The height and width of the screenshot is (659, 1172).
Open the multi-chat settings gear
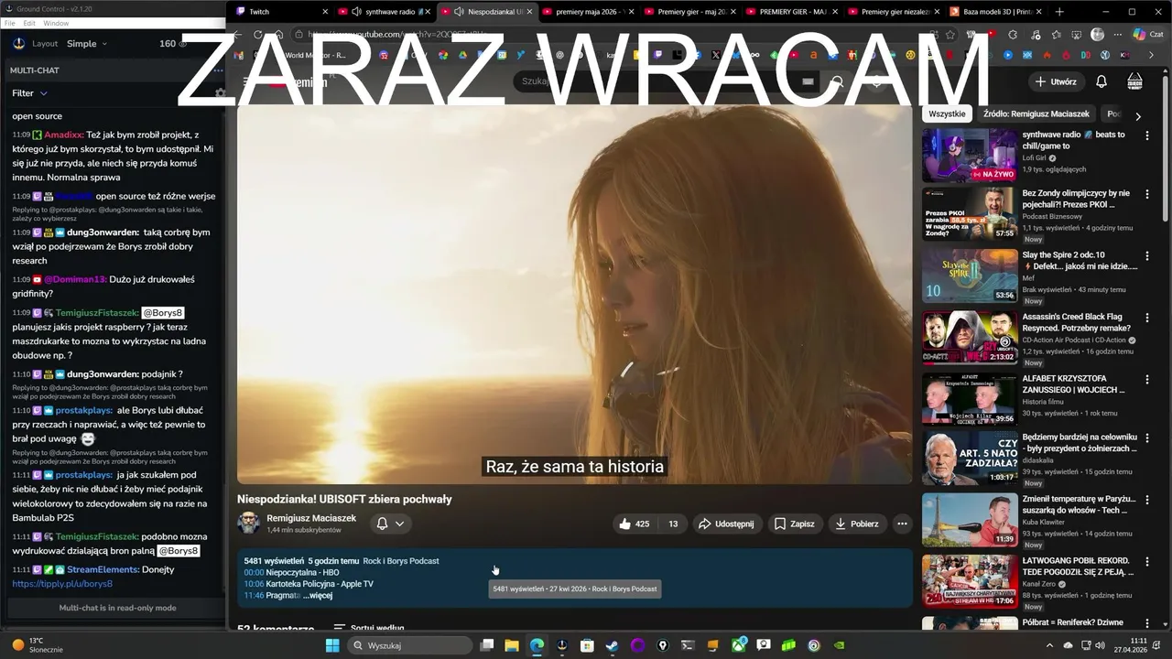220,93
